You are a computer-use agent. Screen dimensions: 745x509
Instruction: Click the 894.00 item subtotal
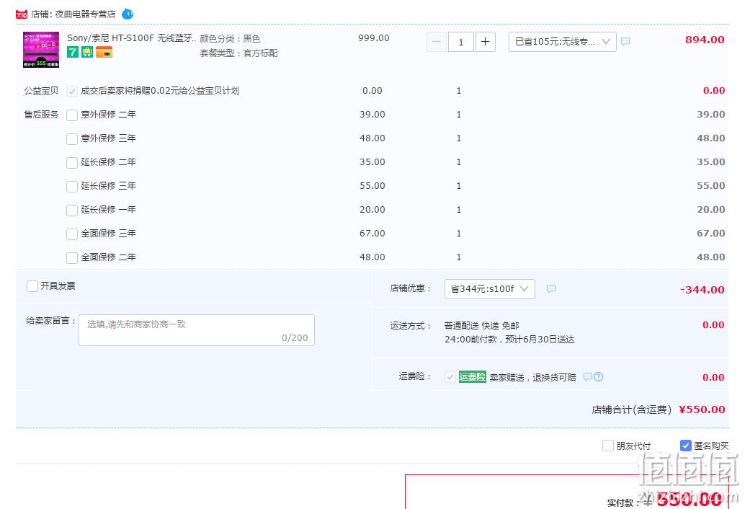point(705,40)
